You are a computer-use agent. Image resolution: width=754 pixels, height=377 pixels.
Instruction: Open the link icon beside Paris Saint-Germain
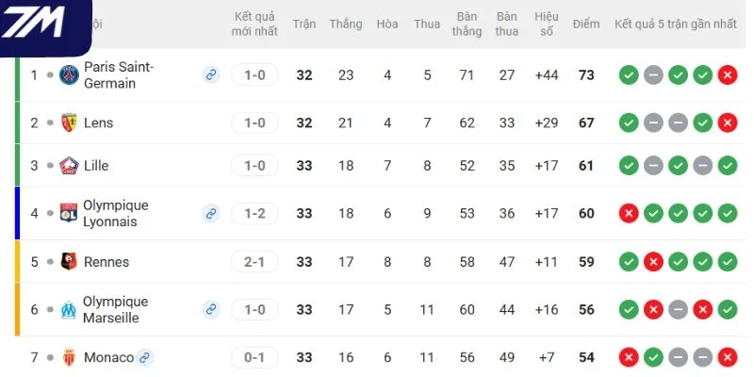coord(210,75)
